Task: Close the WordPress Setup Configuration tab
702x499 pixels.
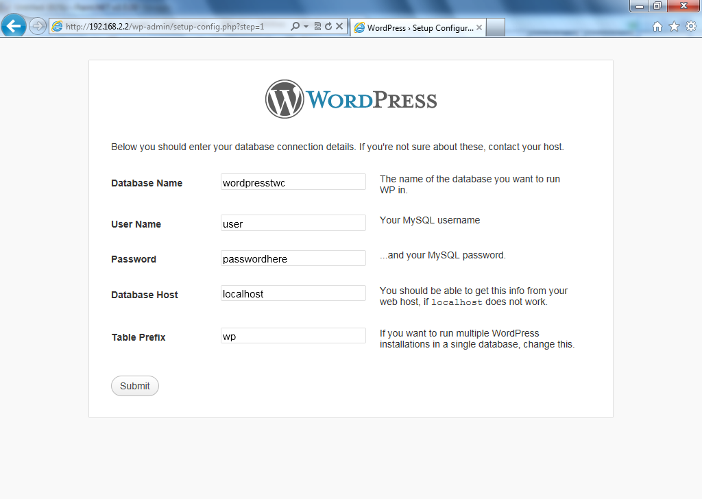Action: pyautogui.click(x=479, y=27)
